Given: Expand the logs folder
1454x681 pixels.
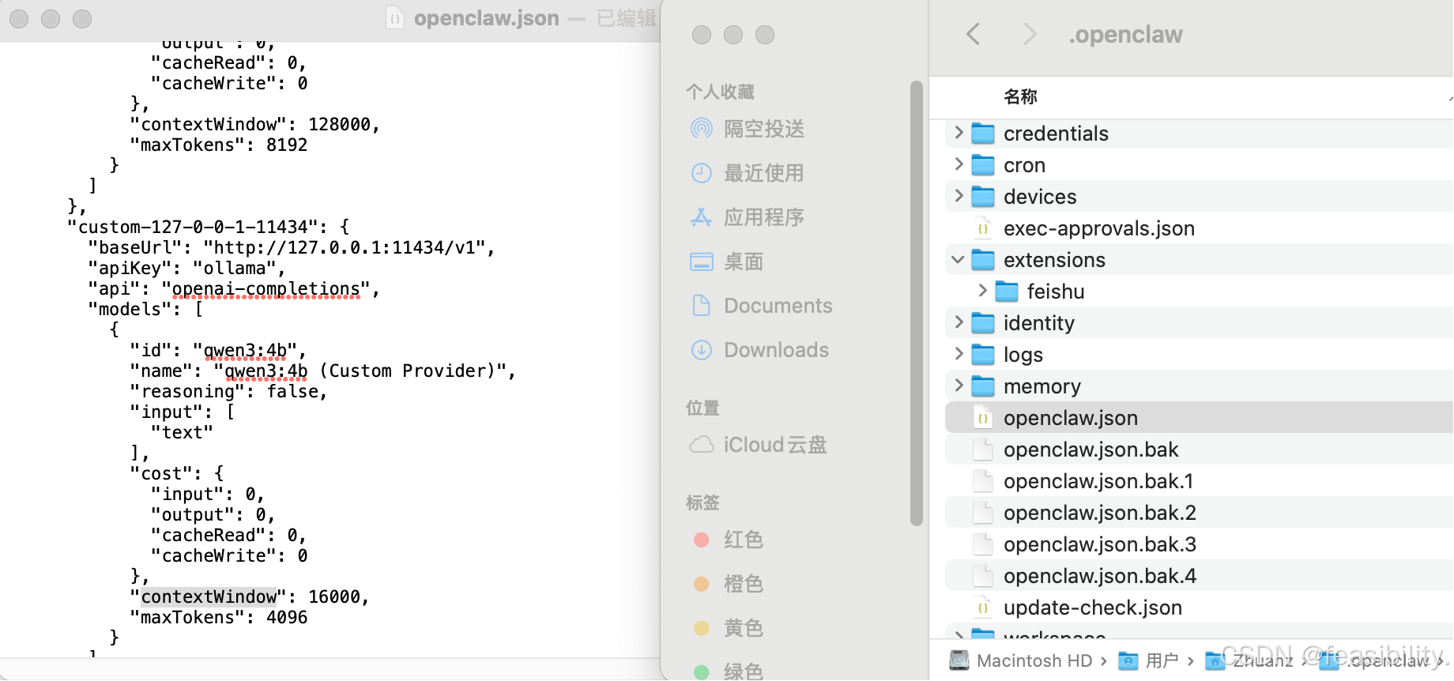Looking at the screenshot, I should click(x=959, y=354).
